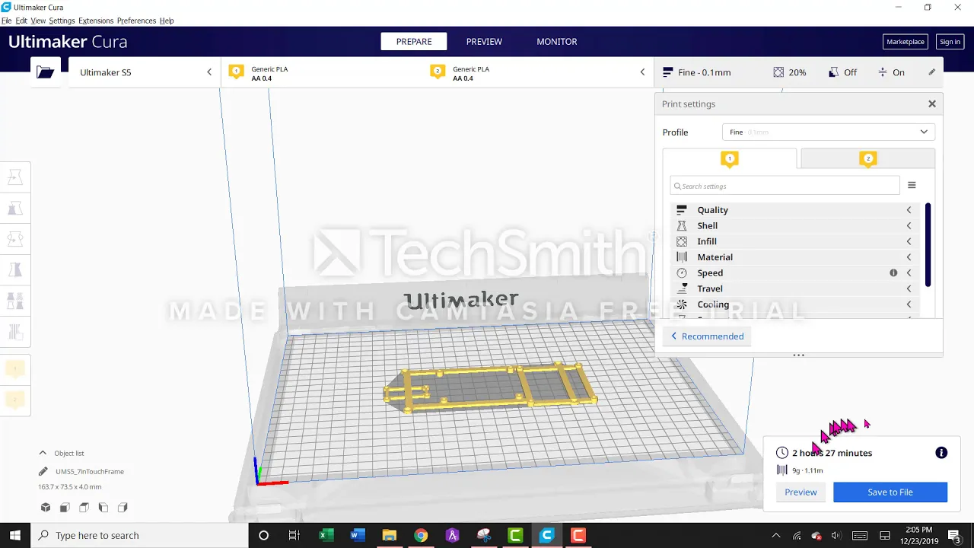Click the info icon on Speed row

tap(893, 272)
